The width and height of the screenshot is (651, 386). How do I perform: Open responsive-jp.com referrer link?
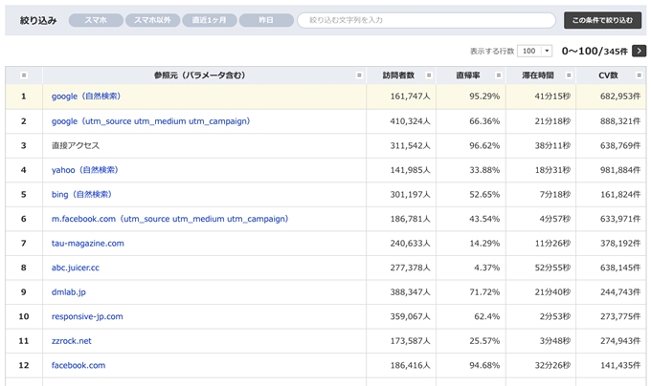(x=87, y=317)
